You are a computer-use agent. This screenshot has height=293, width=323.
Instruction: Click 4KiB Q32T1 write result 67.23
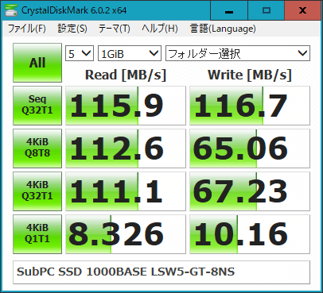[x=250, y=191]
